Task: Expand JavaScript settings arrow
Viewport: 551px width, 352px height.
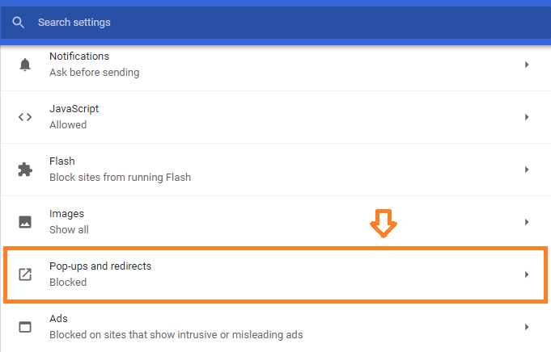Action: coord(527,117)
